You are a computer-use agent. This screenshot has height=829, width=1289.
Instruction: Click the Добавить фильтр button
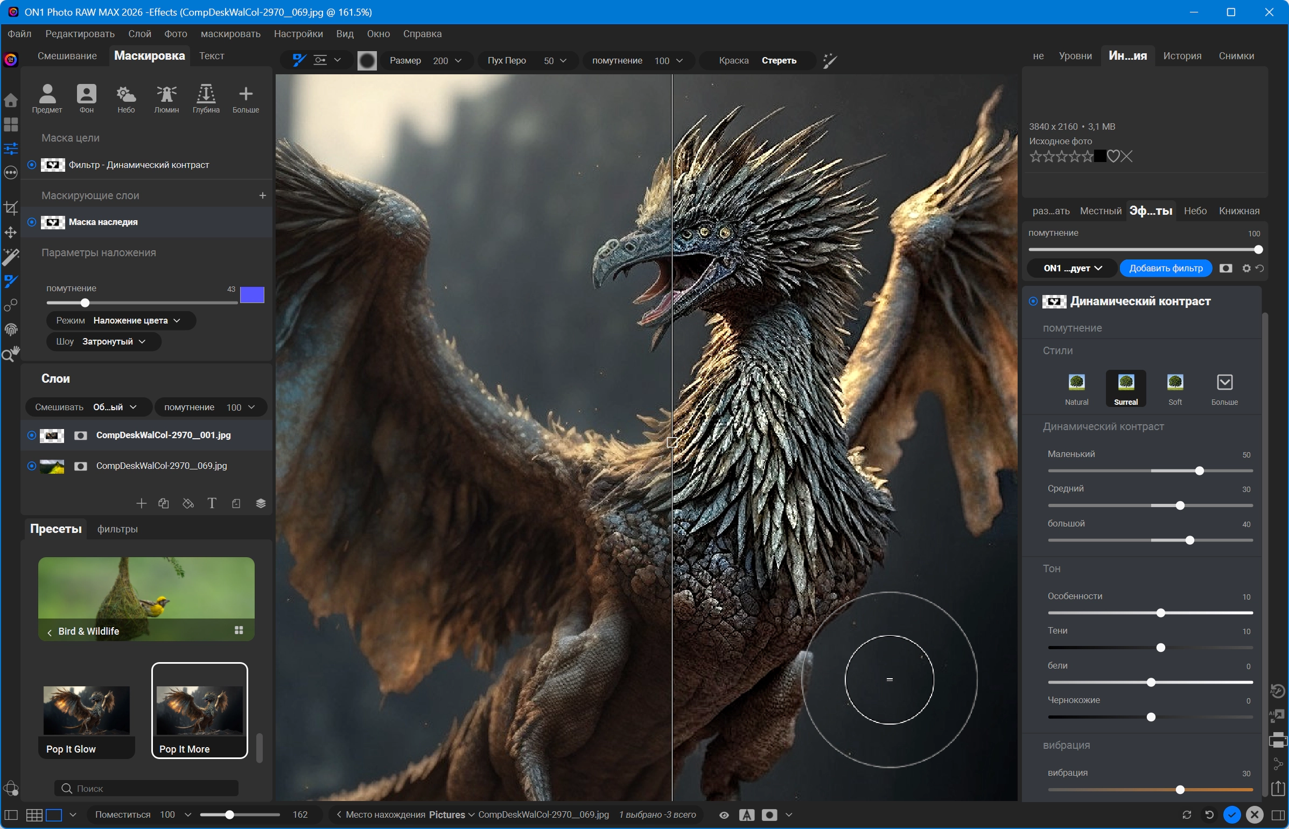tap(1166, 268)
